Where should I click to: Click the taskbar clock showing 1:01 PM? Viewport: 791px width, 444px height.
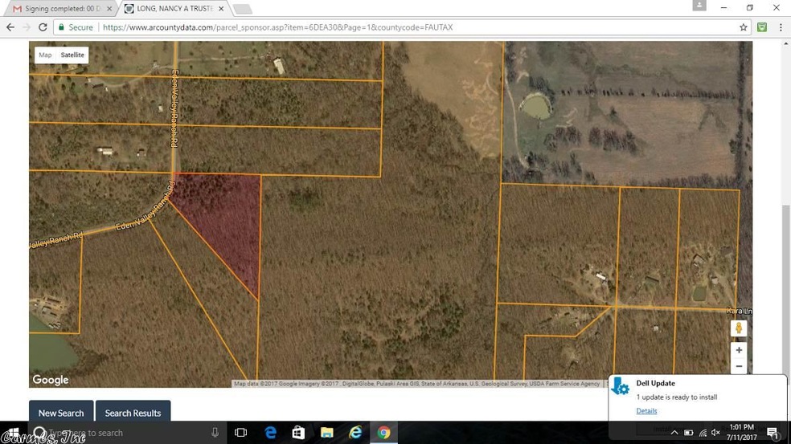click(x=741, y=433)
